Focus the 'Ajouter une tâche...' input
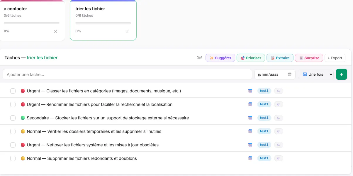Viewport: 353px width, 176px height. tap(127, 75)
